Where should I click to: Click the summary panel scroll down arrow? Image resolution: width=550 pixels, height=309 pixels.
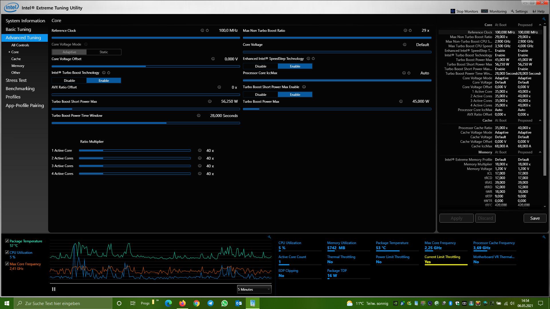(545, 207)
